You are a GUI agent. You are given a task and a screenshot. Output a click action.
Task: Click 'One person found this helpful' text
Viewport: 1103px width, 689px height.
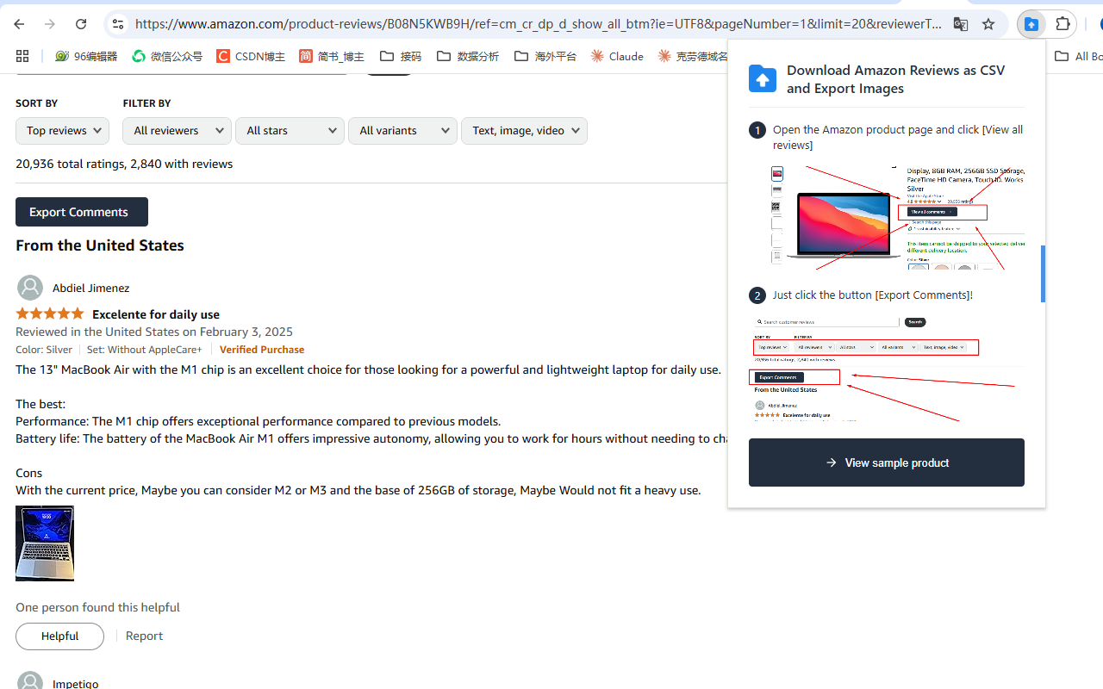tap(97, 607)
